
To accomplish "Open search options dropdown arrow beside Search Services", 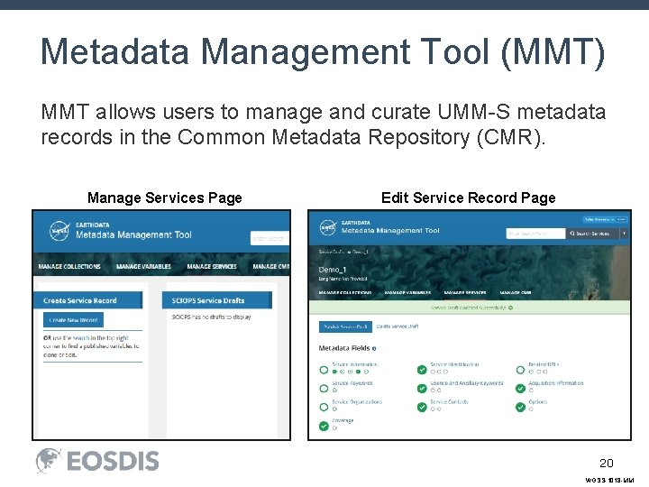I will (x=624, y=234).
